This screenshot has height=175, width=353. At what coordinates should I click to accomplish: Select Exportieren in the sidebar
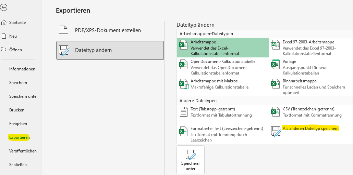coord(19,137)
